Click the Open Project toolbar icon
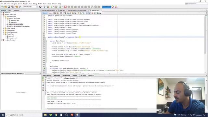This screenshot has width=208, height=117. click(9, 7)
